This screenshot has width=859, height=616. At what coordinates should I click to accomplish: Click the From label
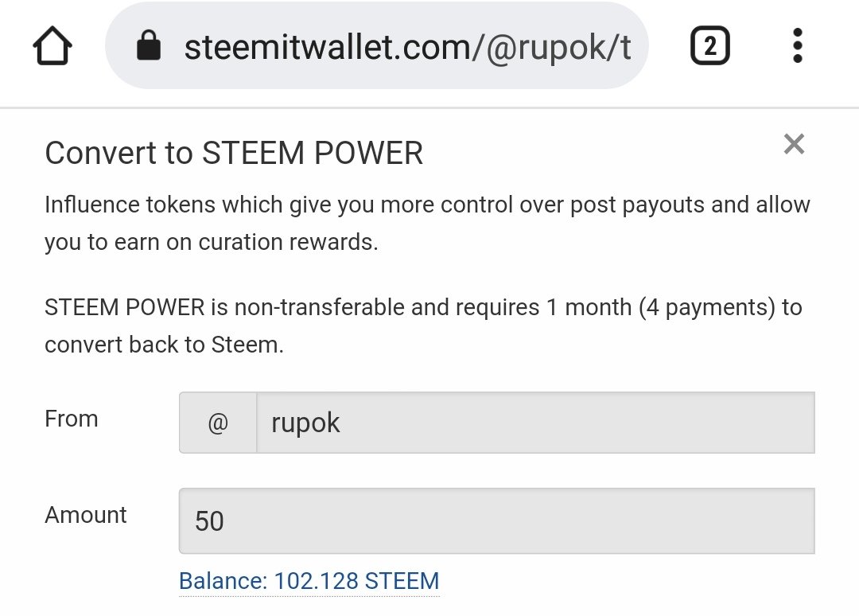point(72,419)
